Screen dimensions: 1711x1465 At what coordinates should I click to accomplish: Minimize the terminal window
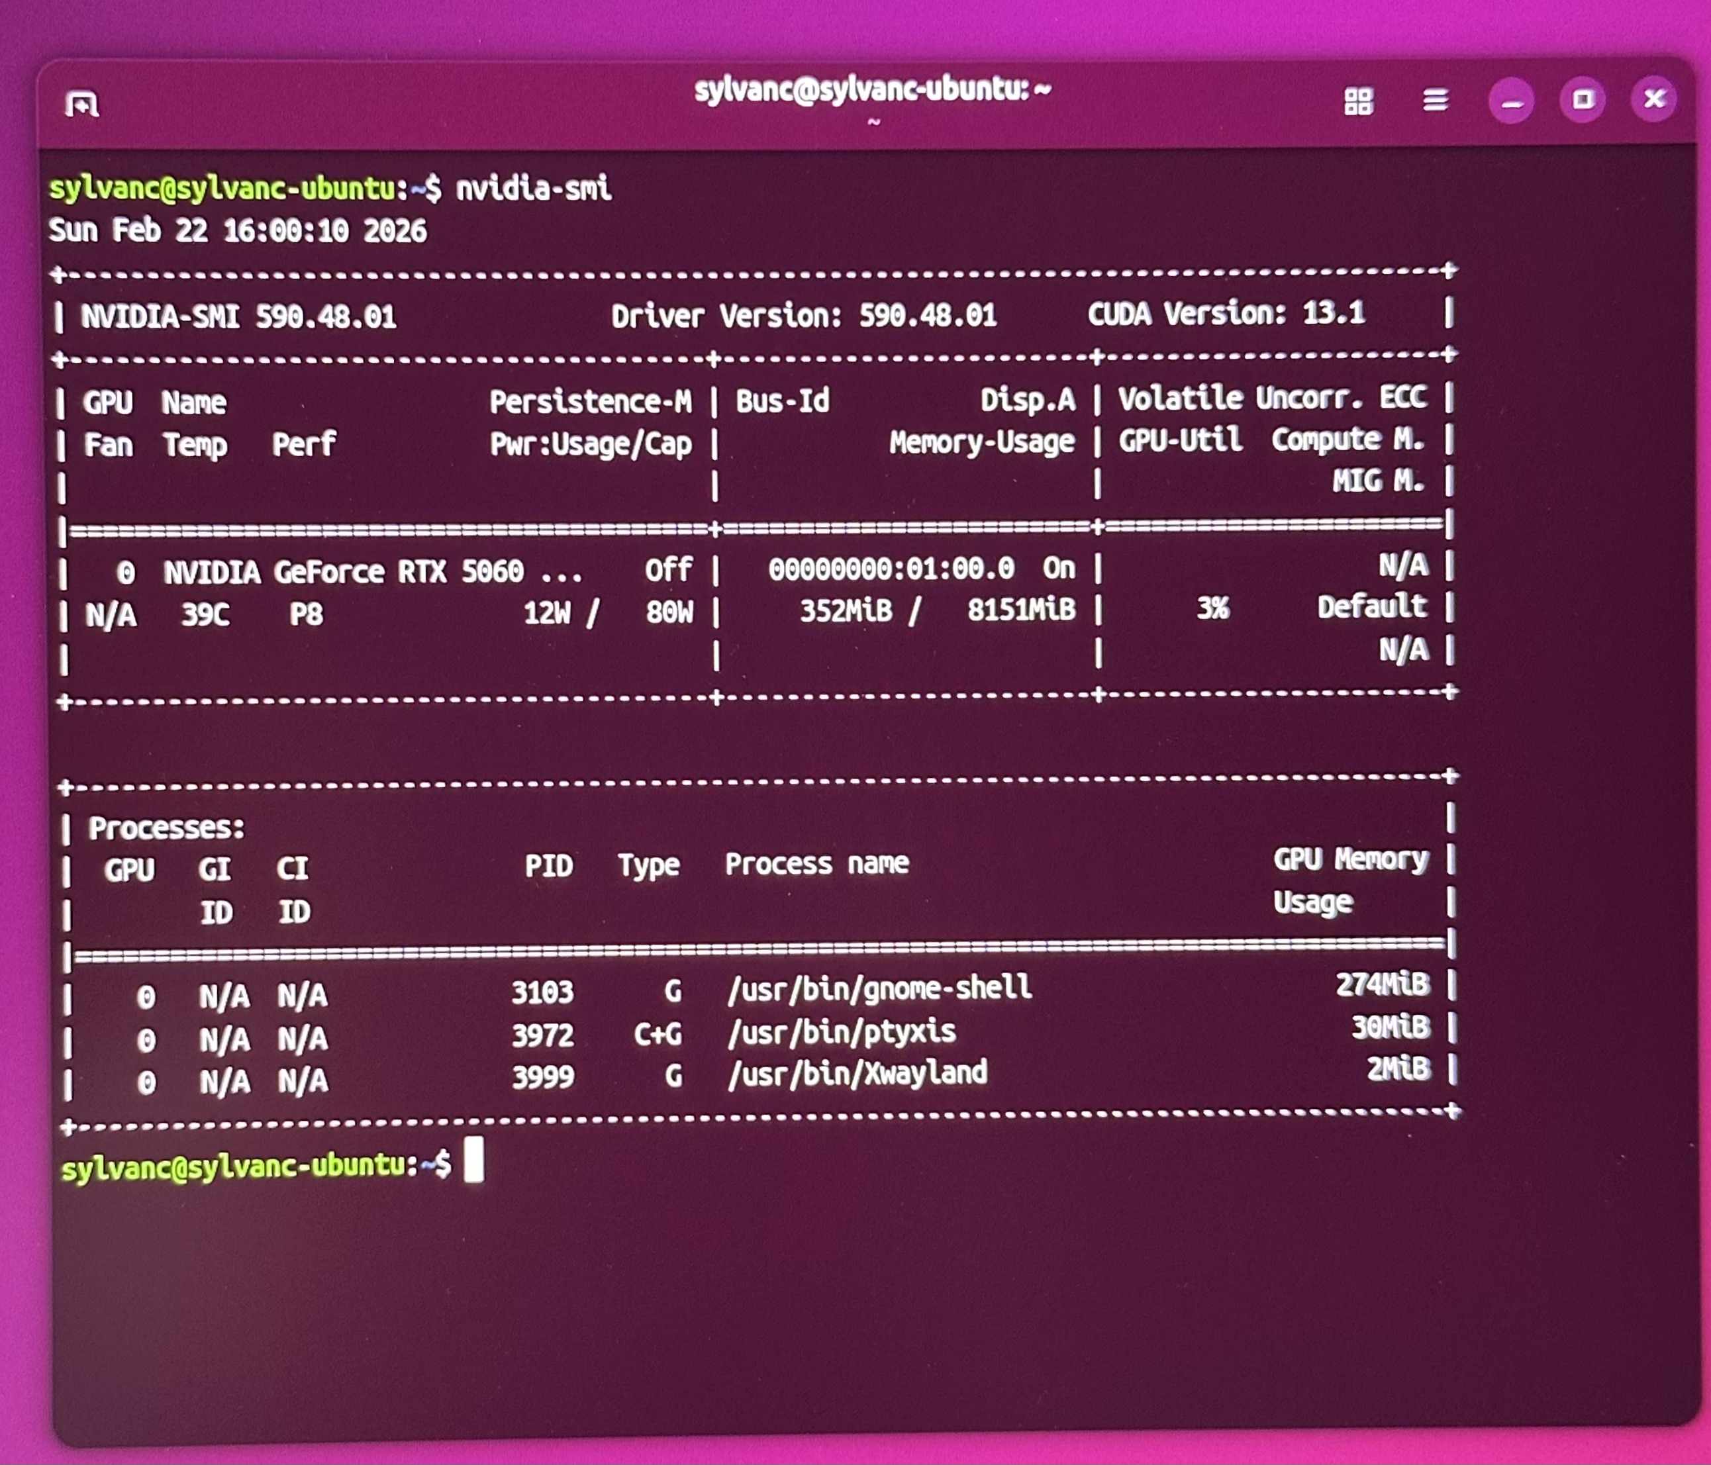tap(1511, 101)
